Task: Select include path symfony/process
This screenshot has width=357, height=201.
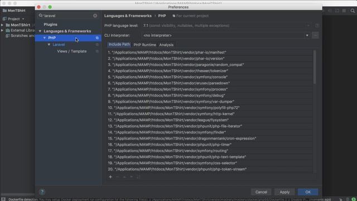Action: pyautogui.click(x=210, y=89)
